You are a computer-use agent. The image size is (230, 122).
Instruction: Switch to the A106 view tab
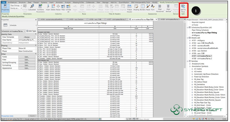click(x=95, y=19)
